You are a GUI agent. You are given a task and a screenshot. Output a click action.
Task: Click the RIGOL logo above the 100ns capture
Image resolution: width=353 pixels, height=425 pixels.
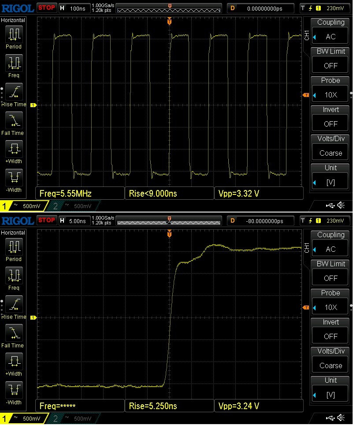tap(18, 8)
